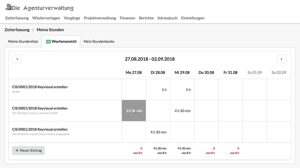
Task: Click 4 h 30 min cell on Mi 29.08
Action: (x=182, y=111)
